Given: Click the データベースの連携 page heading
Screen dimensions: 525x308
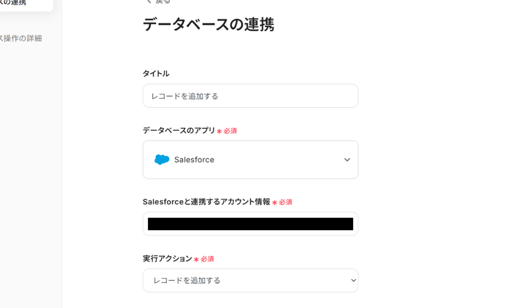Looking at the screenshot, I should coord(208,25).
